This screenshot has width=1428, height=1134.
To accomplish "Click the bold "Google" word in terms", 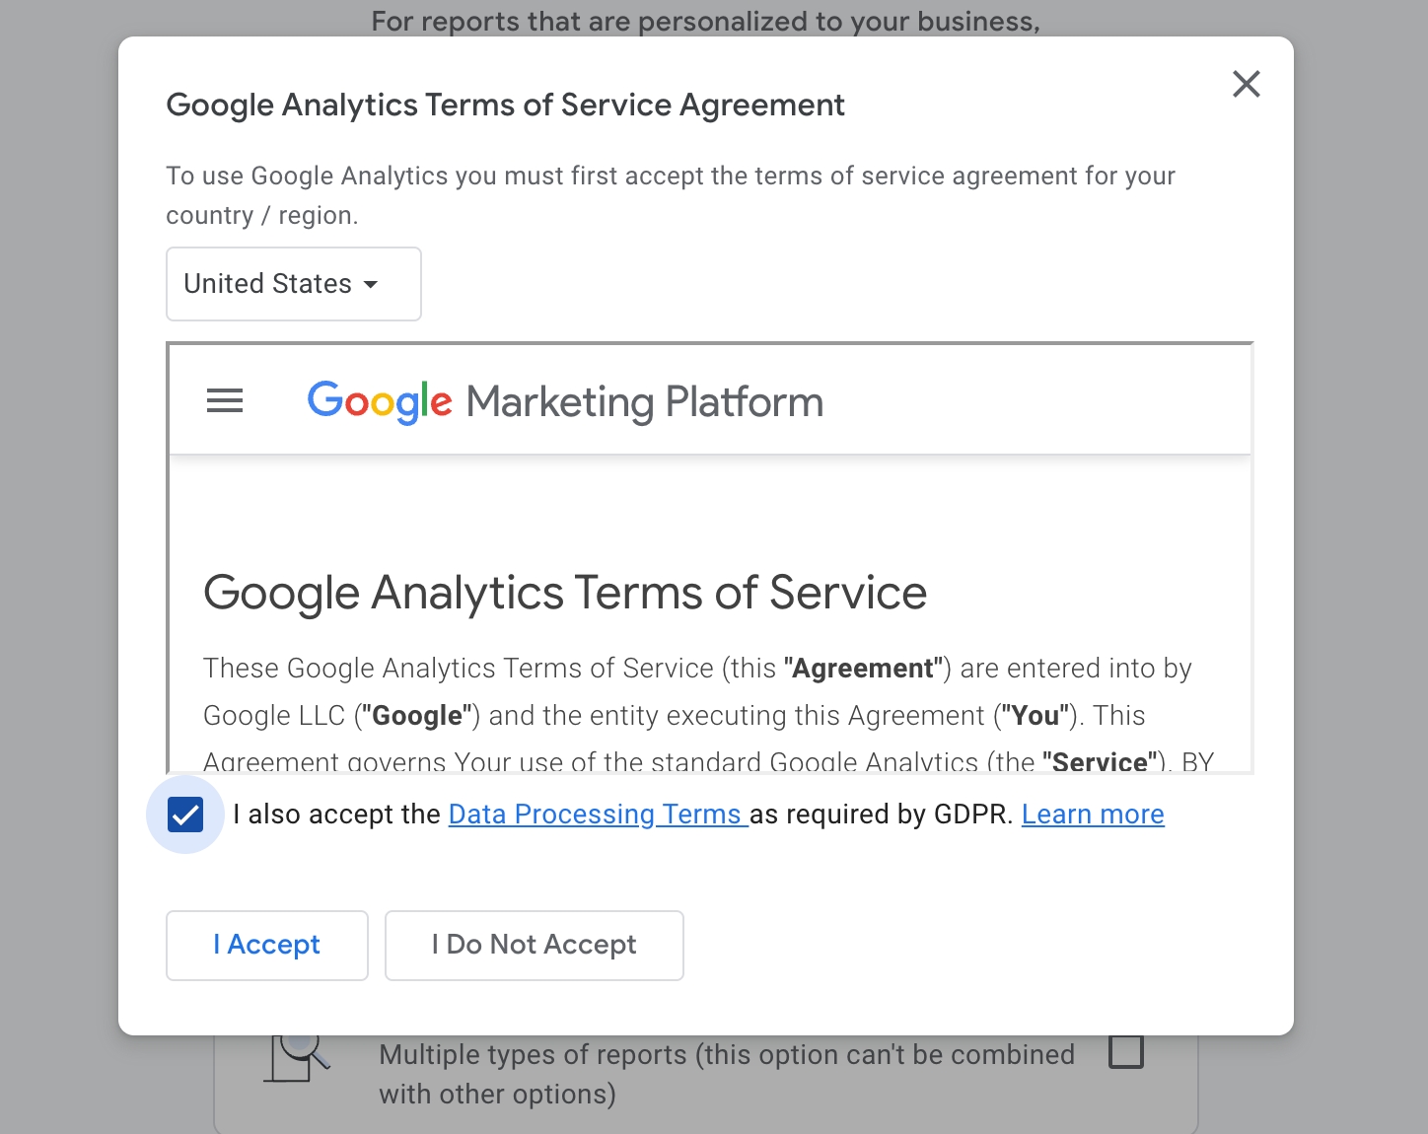I will pyautogui.click(x=417, y=716).
